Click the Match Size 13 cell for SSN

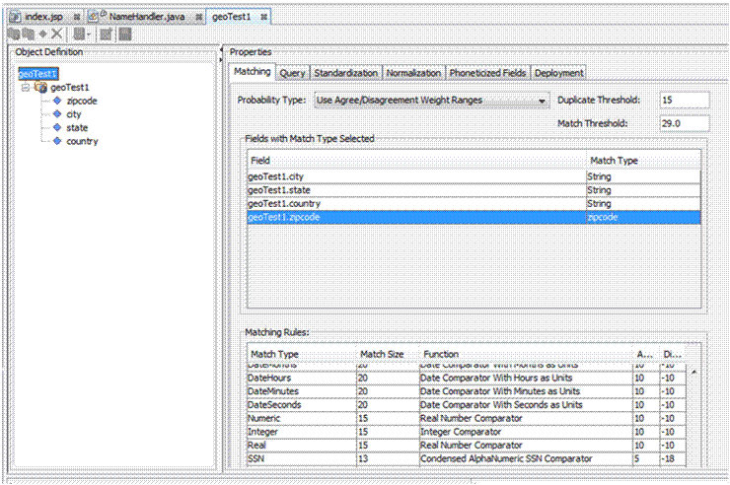click(x=388, y=459)
